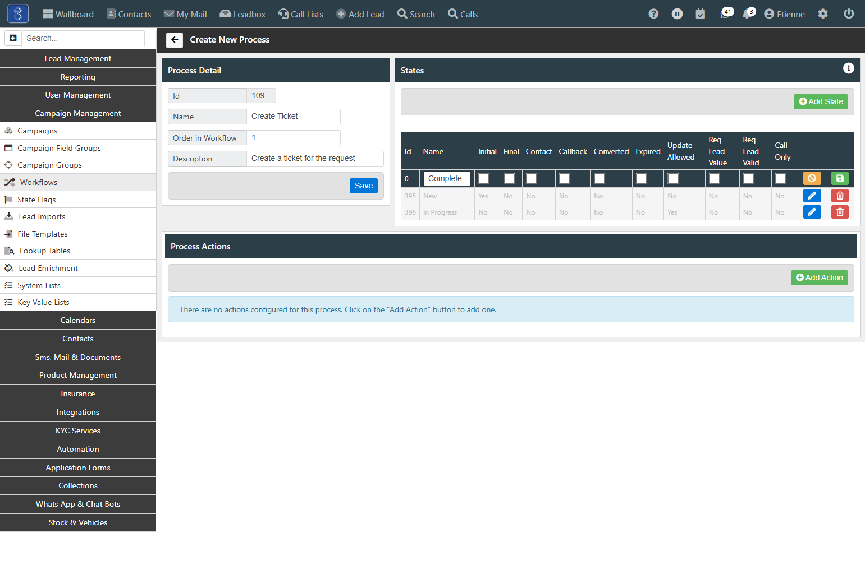The width and height of the screenshot is (865, 578).
Task: Expand the Lead Management section
Action: tap(78, 58)
